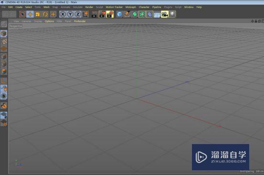Open the Edit menu

click(11, 7)
